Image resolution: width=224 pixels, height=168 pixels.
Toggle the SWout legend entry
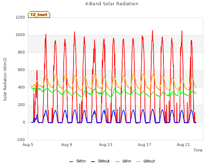click(100, 161)
